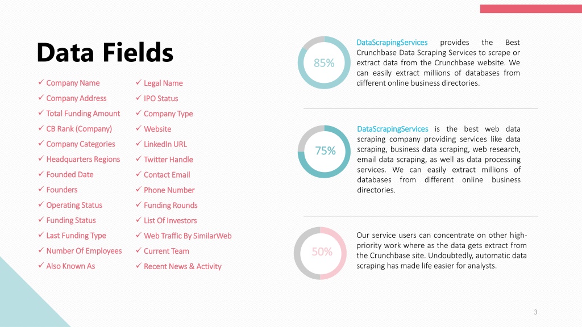Click the checkmark next to Website
582x327 pixels.
point(139,128)
